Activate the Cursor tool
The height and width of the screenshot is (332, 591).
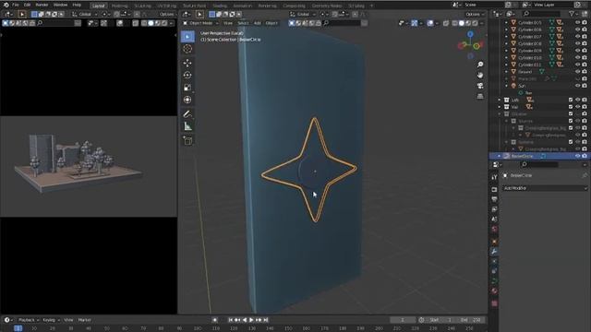(187, 49)
